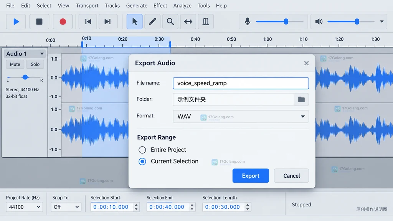Open the Effect menu
Image resolution: width=393 pixels, height=221 pixels.
tap(160, 5)
